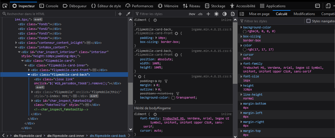Click the transparent background-color swatch
335x138 pixels.
(173, 98)
